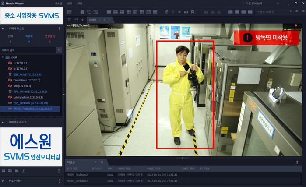Viewport: 306px width, 187px height.
Task: Open the 구성 menu
Action: pyautogui.click(x=80, y=3)
